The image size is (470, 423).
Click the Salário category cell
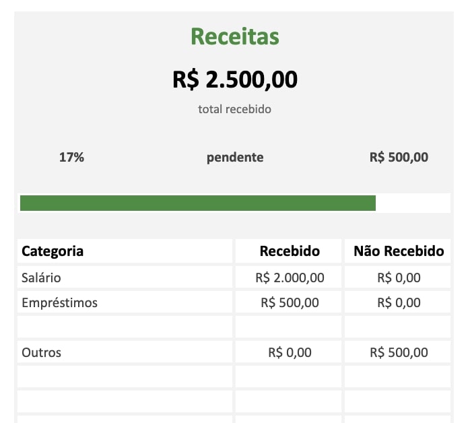[125, 278]
